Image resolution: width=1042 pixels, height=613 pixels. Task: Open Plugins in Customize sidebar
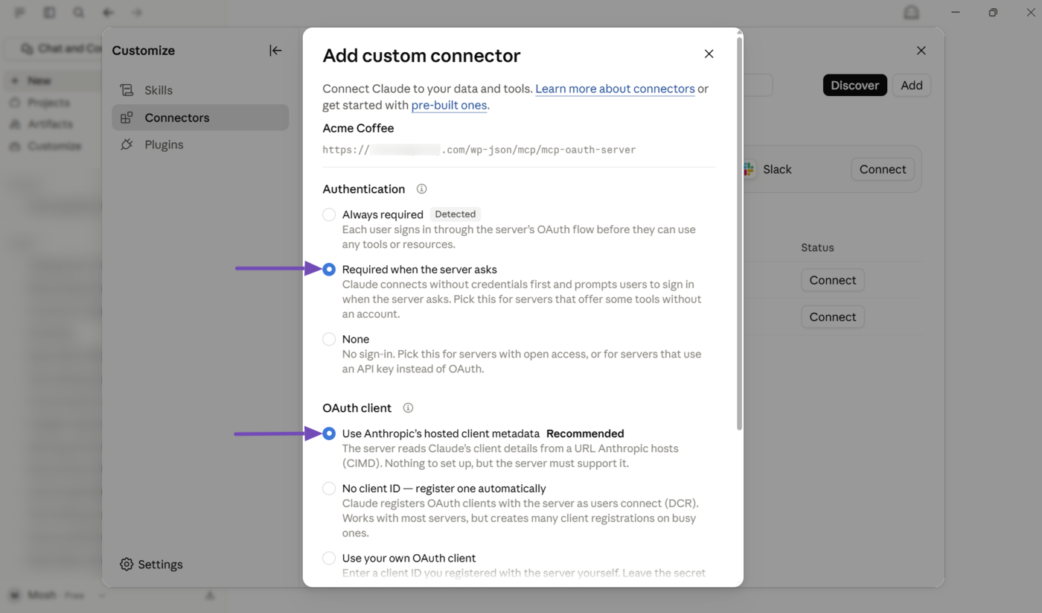tap(200, 144)
